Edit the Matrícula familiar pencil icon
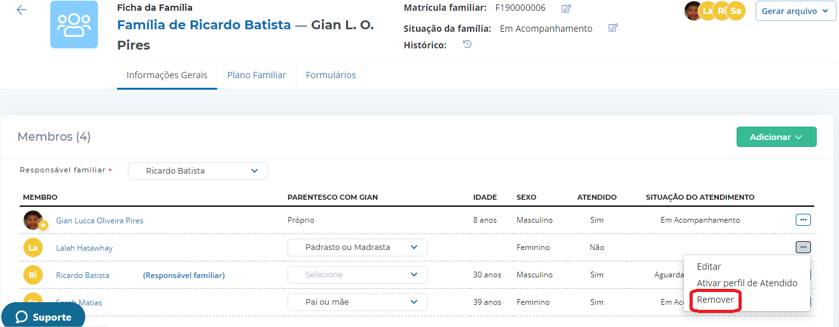The height and width of the screenshot is (327, 839). pos(566,8)
